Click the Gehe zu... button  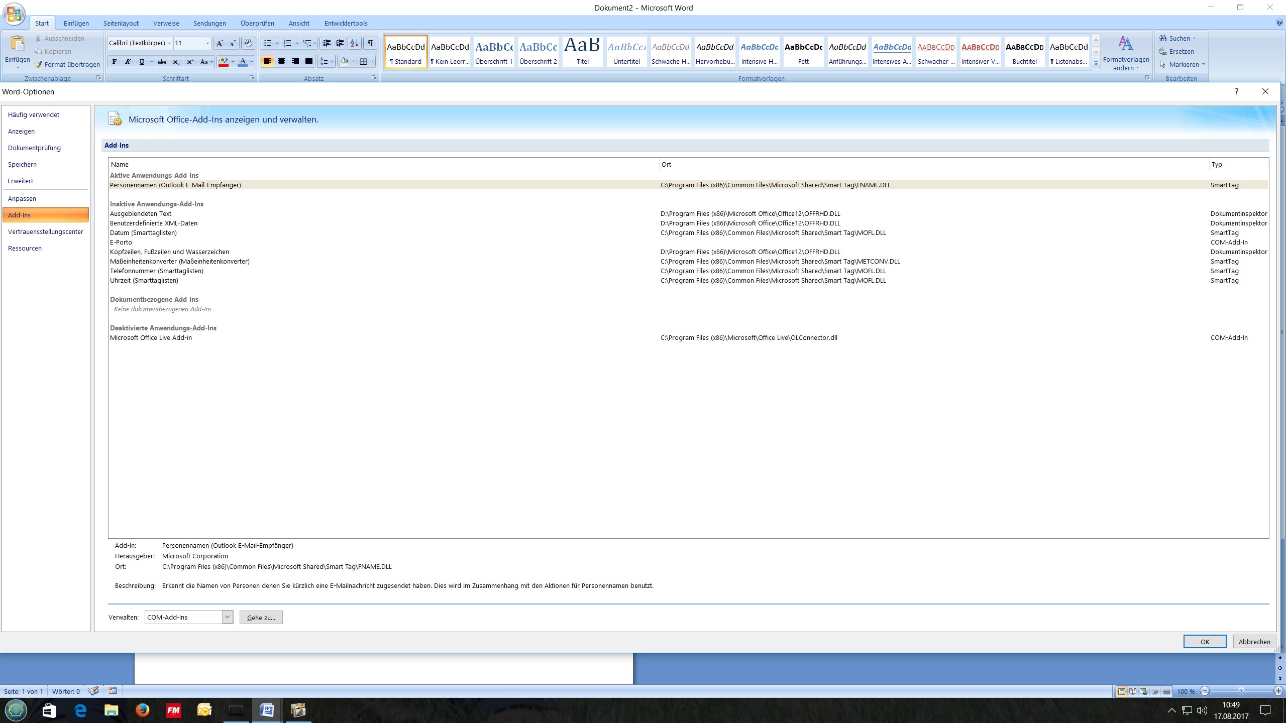[x=261, y=618]
